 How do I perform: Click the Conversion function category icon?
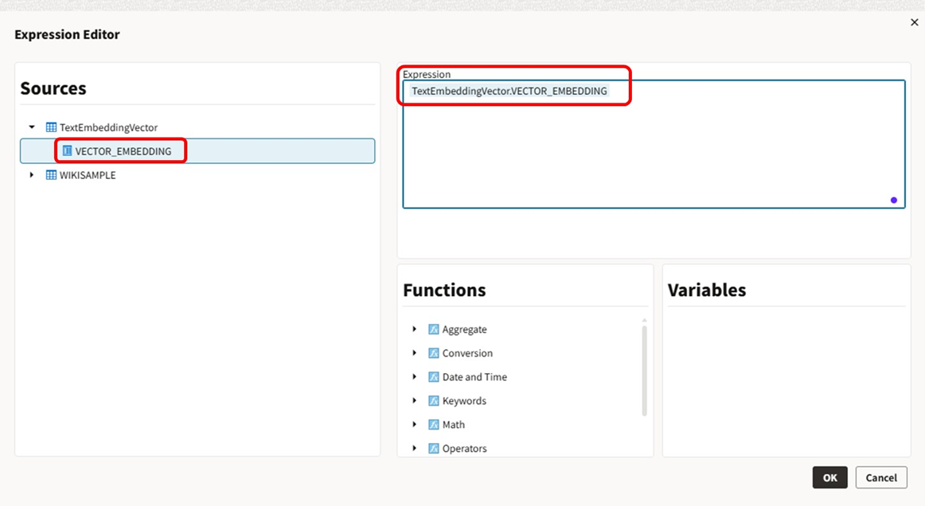click(x=434, y=353)
